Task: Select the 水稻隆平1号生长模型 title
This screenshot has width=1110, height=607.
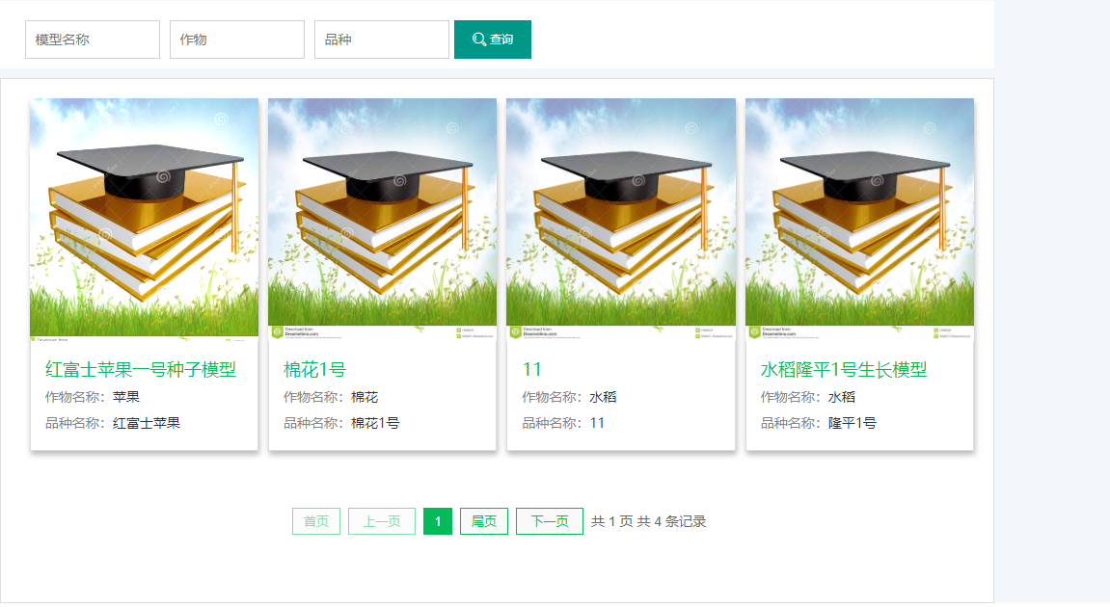Action: point(844,370)
